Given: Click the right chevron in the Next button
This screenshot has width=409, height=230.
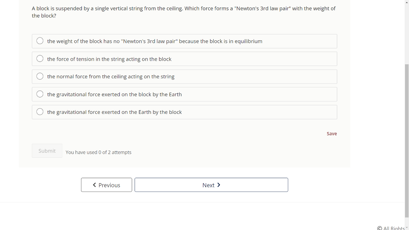Looking at the screenshot, I should click(219, 185).
